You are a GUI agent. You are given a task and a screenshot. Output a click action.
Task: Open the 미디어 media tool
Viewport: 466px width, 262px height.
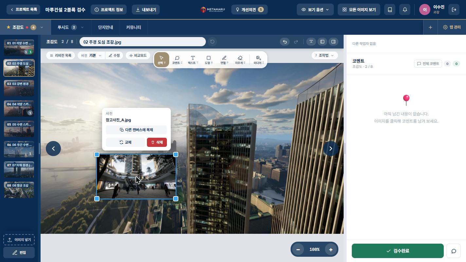[259, 60]
